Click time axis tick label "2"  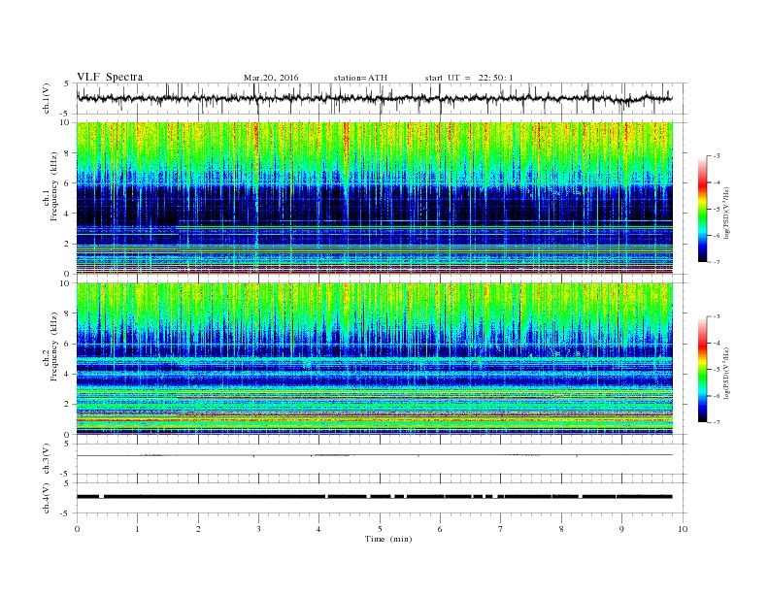[198, 529]
